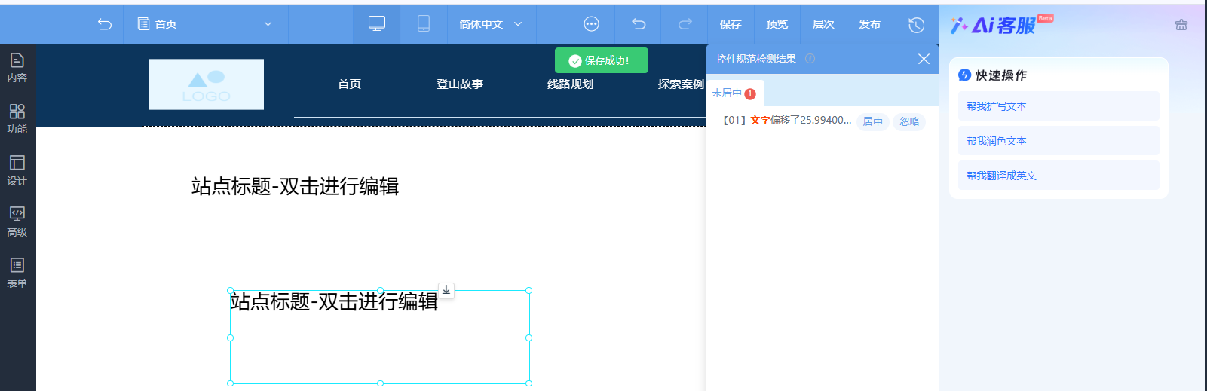Click the 快速操作 lightning icon
The image size is (1207, 391).
tap(964, 75)
